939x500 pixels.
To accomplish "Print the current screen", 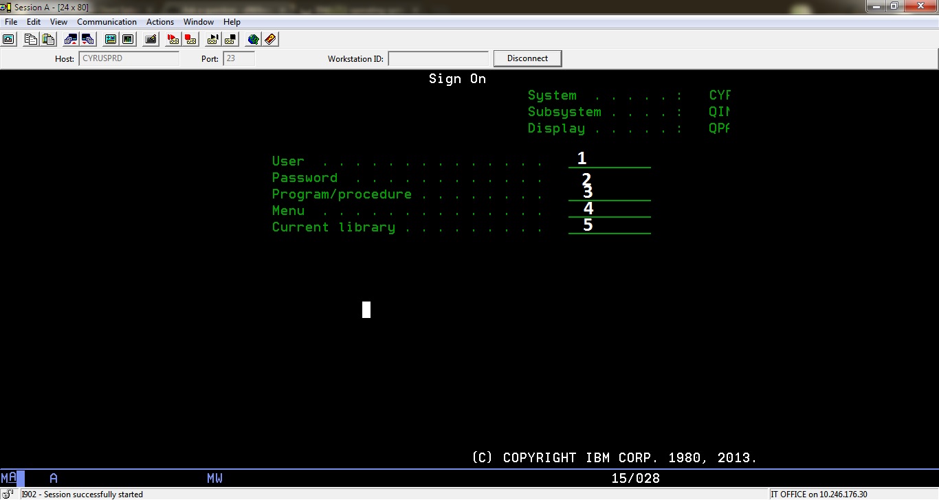I will coord(8,39).
